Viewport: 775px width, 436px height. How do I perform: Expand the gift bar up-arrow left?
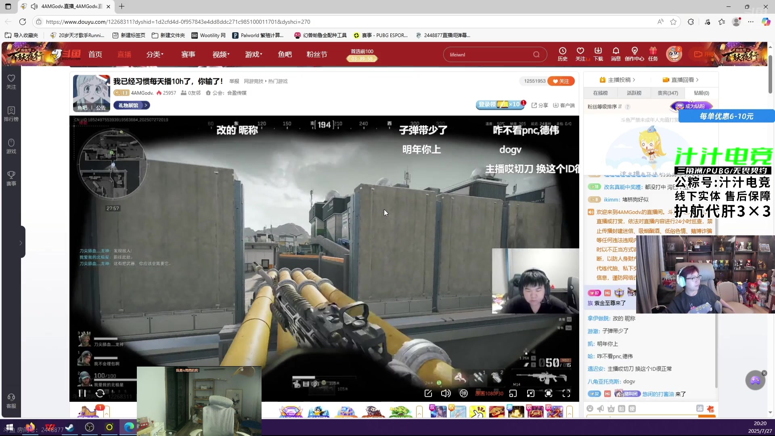pyautogui.click(x=107, y=412)
